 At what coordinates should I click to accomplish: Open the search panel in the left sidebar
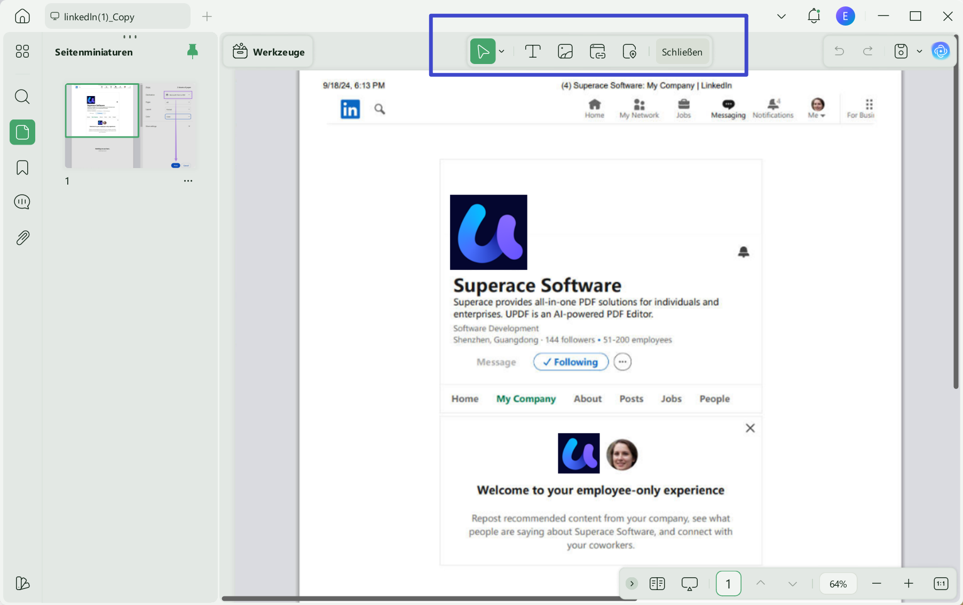[22, 97]
